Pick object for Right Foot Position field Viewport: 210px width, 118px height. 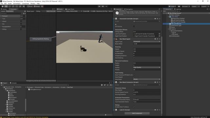(x=159, y=36)
